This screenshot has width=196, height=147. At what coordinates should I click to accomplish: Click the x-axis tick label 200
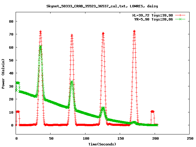(x=156, y=138)
